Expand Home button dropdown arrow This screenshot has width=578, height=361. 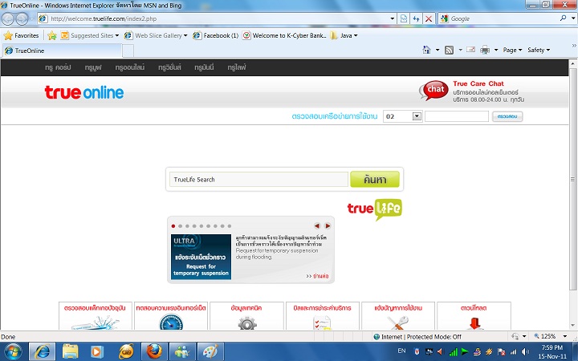coord(438,50)
